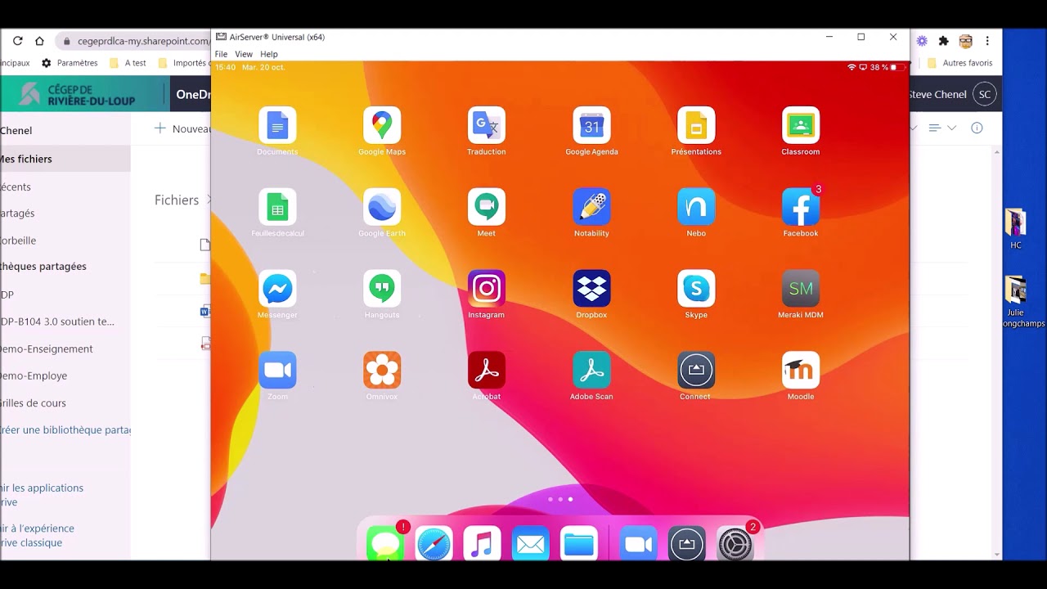Open the Dropbox app
This screenshot has width=1047, height=589.
coord(591,289)
